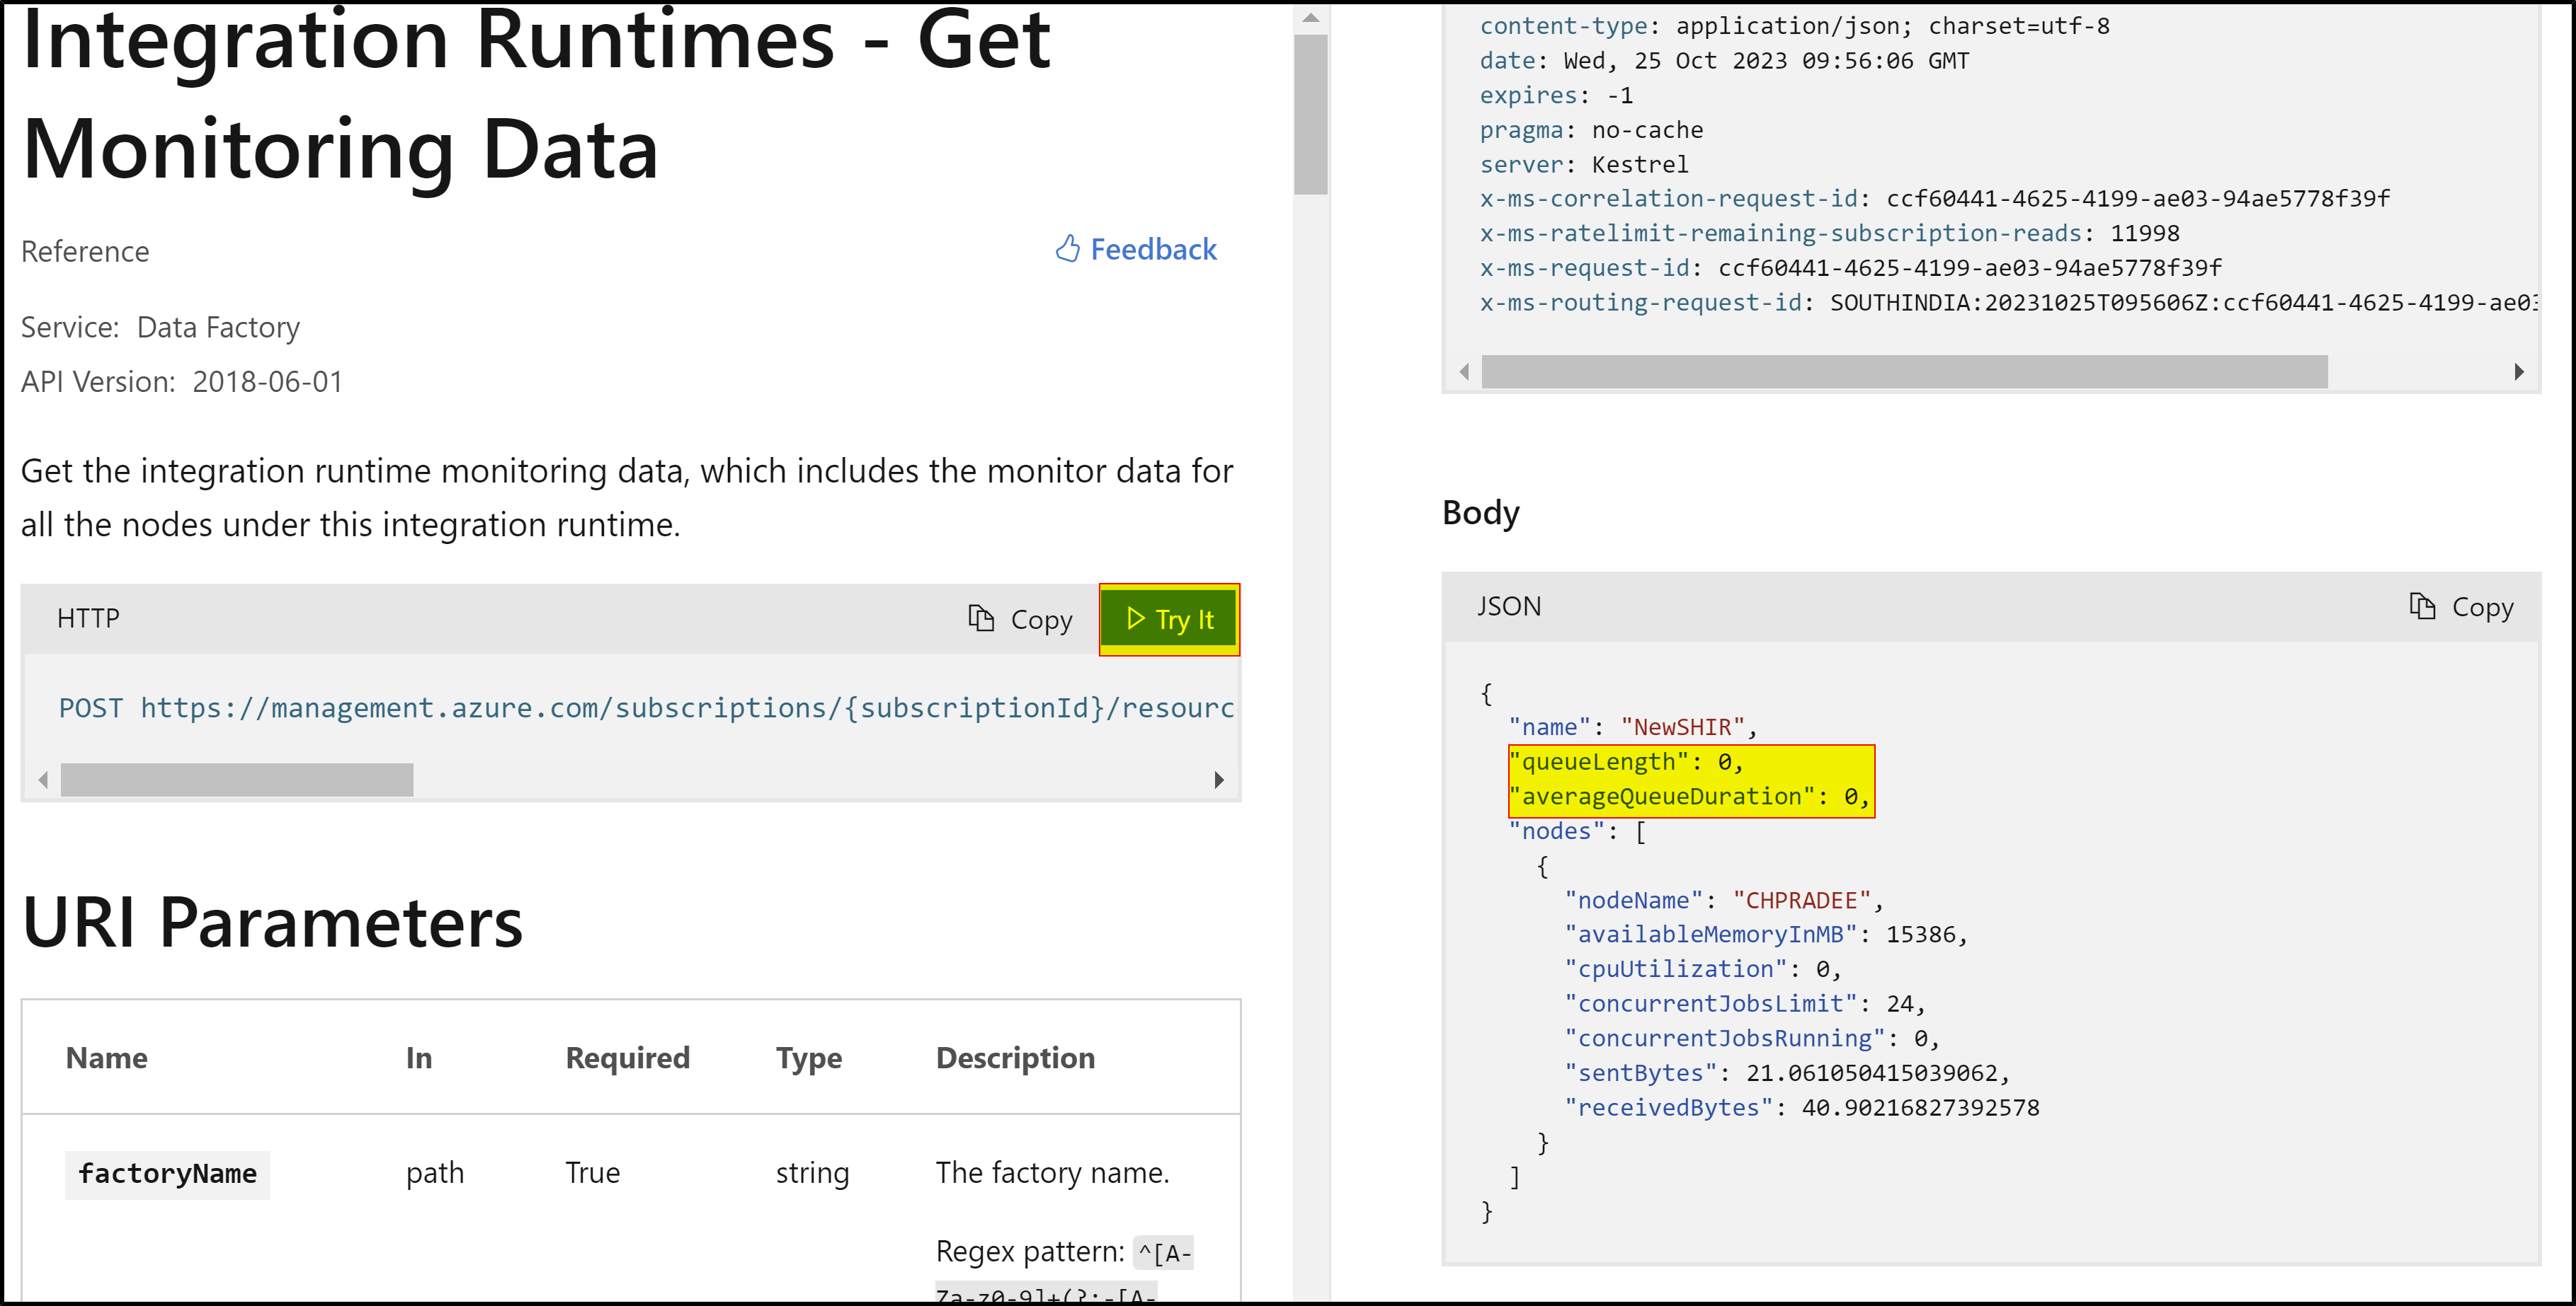
Task: Click the Reference label under the title
Action: pos(85,252)
